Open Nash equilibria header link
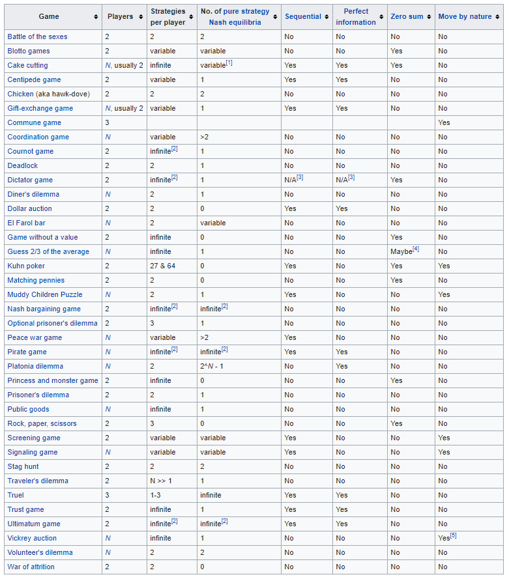Viewport: 509px width, 579px height. (x=235, y=22)
